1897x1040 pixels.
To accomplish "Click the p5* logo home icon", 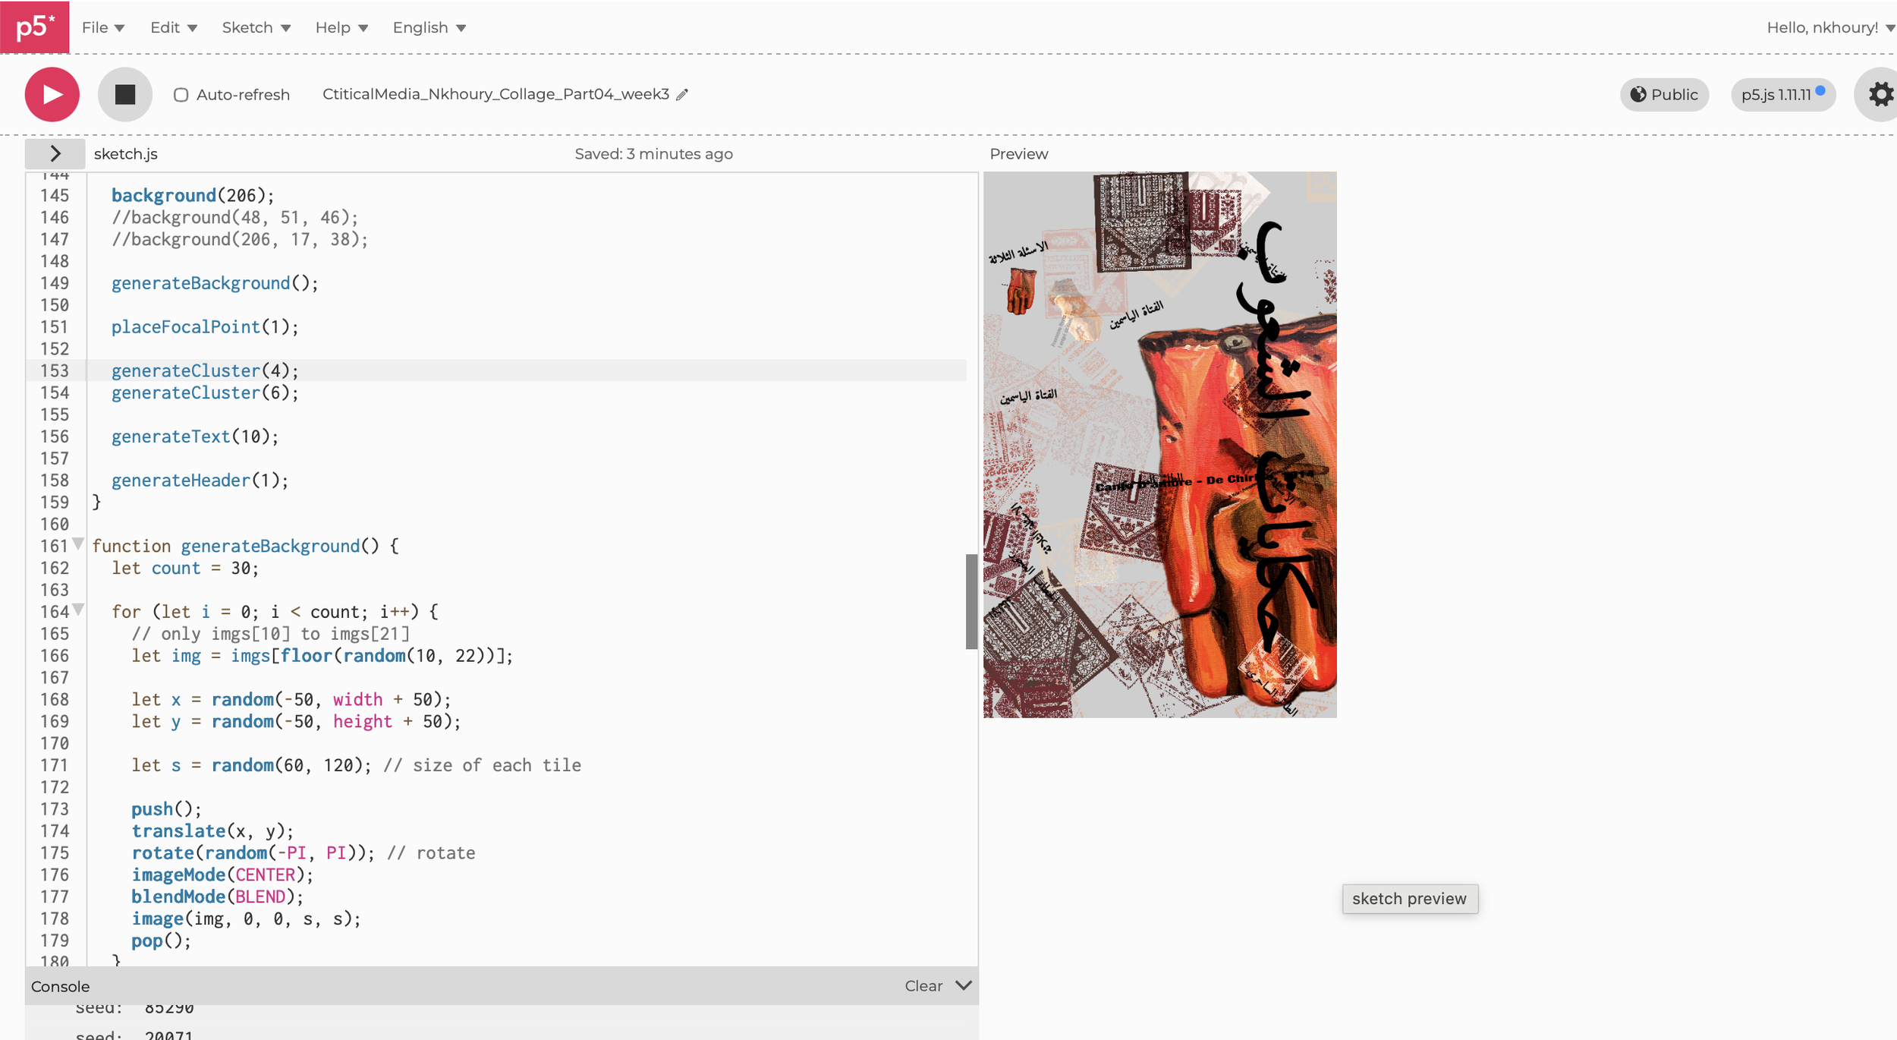I will point(34,27).
